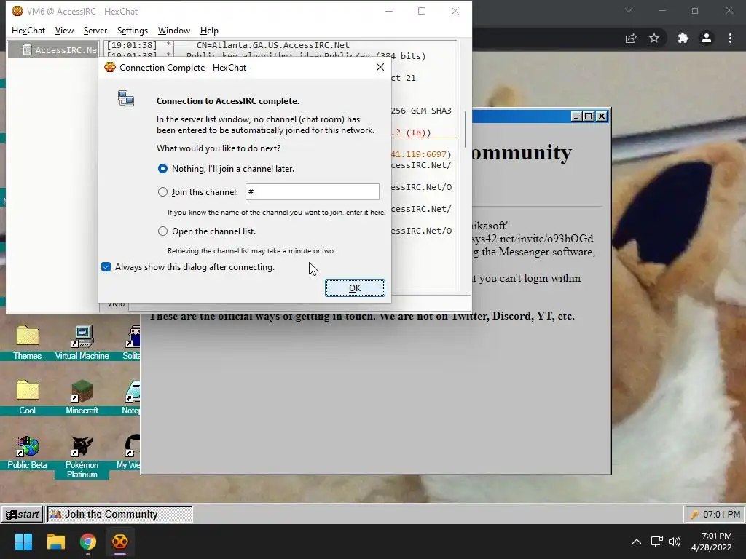Confirm the dialog with OK button

pyautogui.click(x=355, y=288)
